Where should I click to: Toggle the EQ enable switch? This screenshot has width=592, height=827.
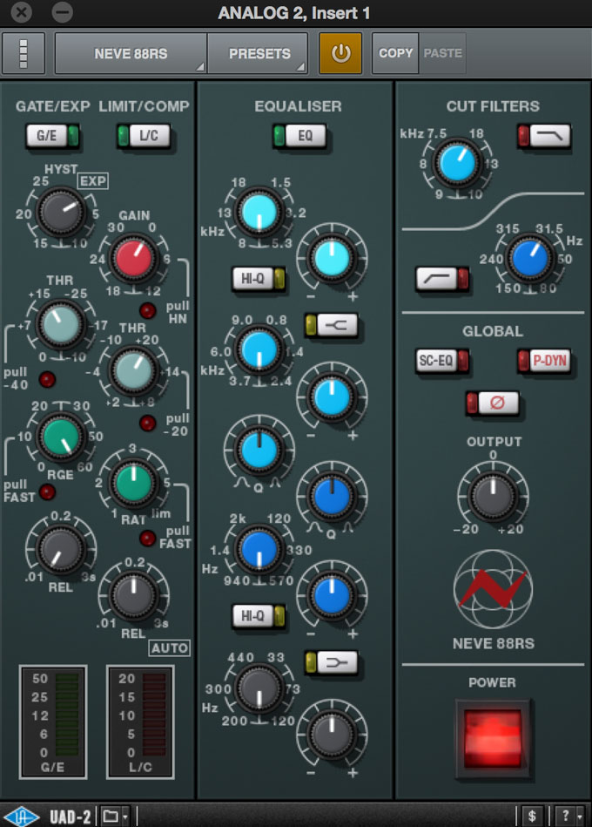point(299,136)
